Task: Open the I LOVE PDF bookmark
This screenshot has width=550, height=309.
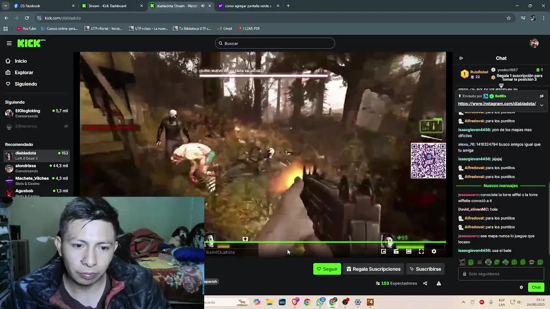Action: (248, 29)
